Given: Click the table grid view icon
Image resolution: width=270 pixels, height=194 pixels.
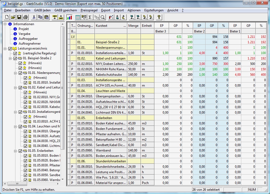Looking at the screenshot, I should [x=78, y=17].
